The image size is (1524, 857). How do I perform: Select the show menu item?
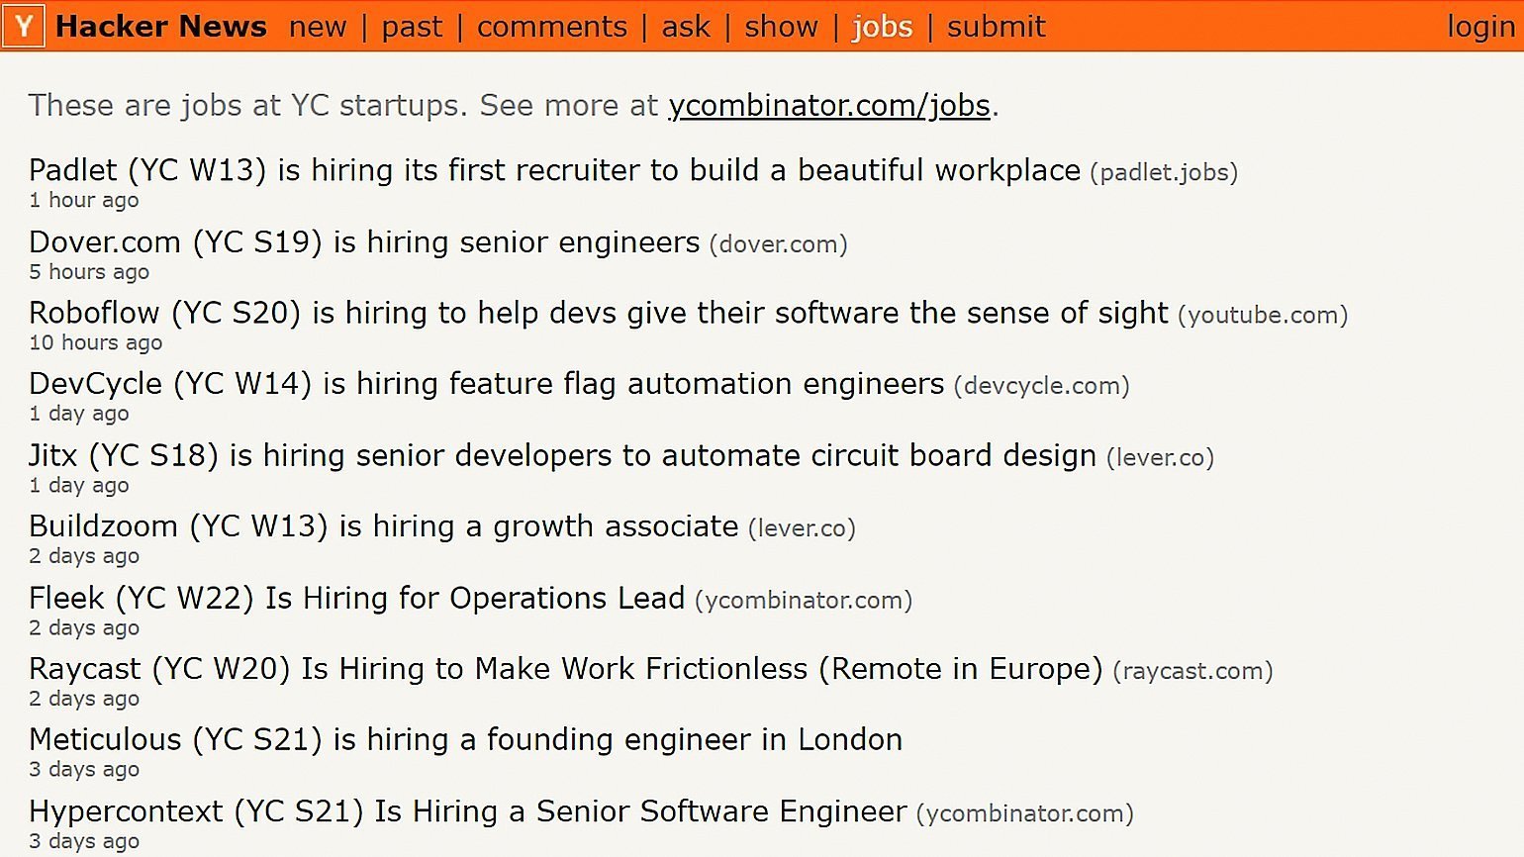click(781, 27)
